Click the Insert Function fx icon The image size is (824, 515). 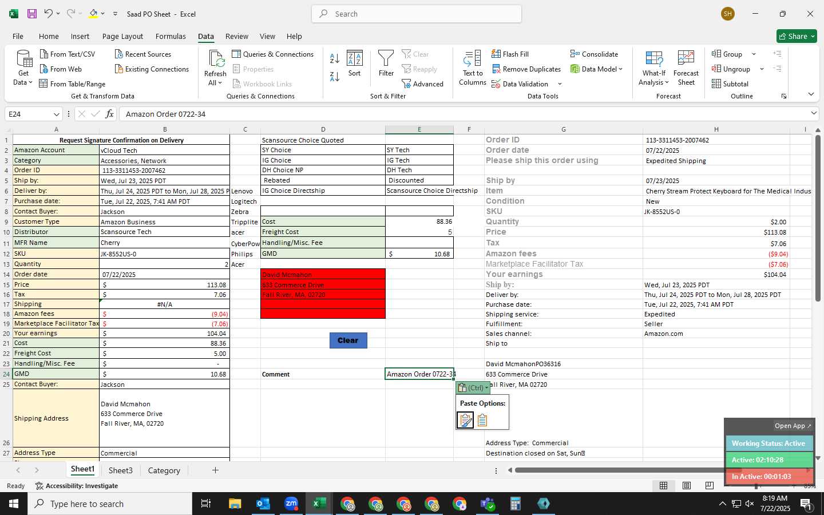[109, 114]
